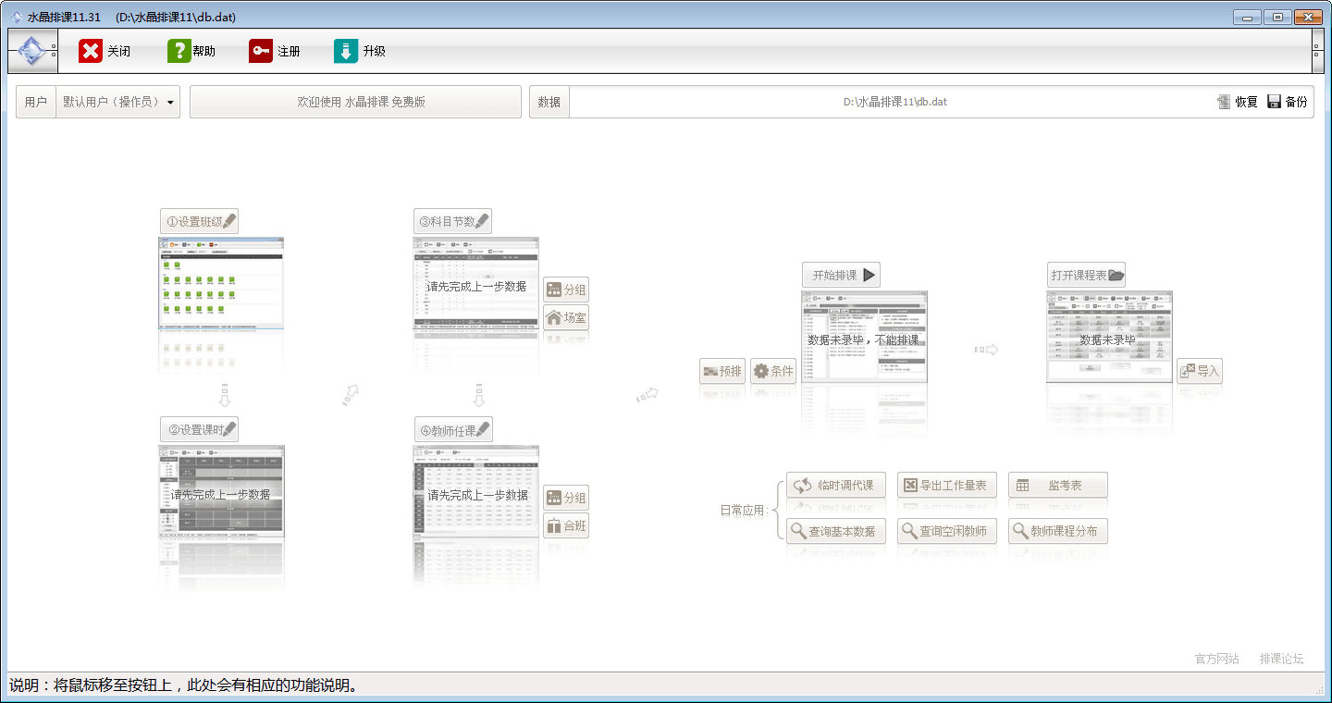
Task: Click Start Scheduling (开始排课) play button
Action: tap(841, 275)
